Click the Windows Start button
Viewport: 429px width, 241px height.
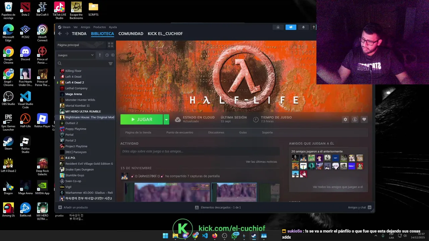166,236
